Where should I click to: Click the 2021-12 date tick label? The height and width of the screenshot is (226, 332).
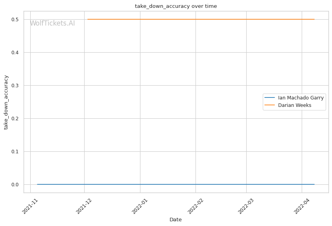(x=83, y=205)
